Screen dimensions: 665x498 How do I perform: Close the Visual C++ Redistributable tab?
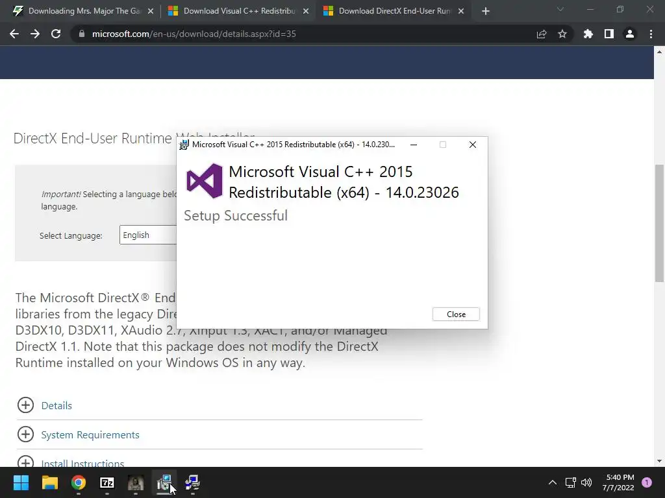(x=306, y=11)
